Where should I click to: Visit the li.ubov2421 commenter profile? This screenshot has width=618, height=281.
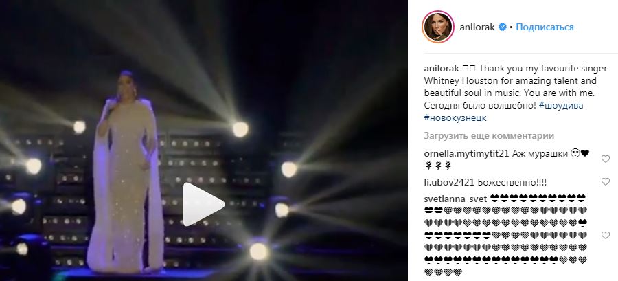point(449,183)
